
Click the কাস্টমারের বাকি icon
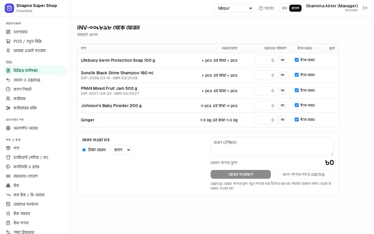point(8,108)
